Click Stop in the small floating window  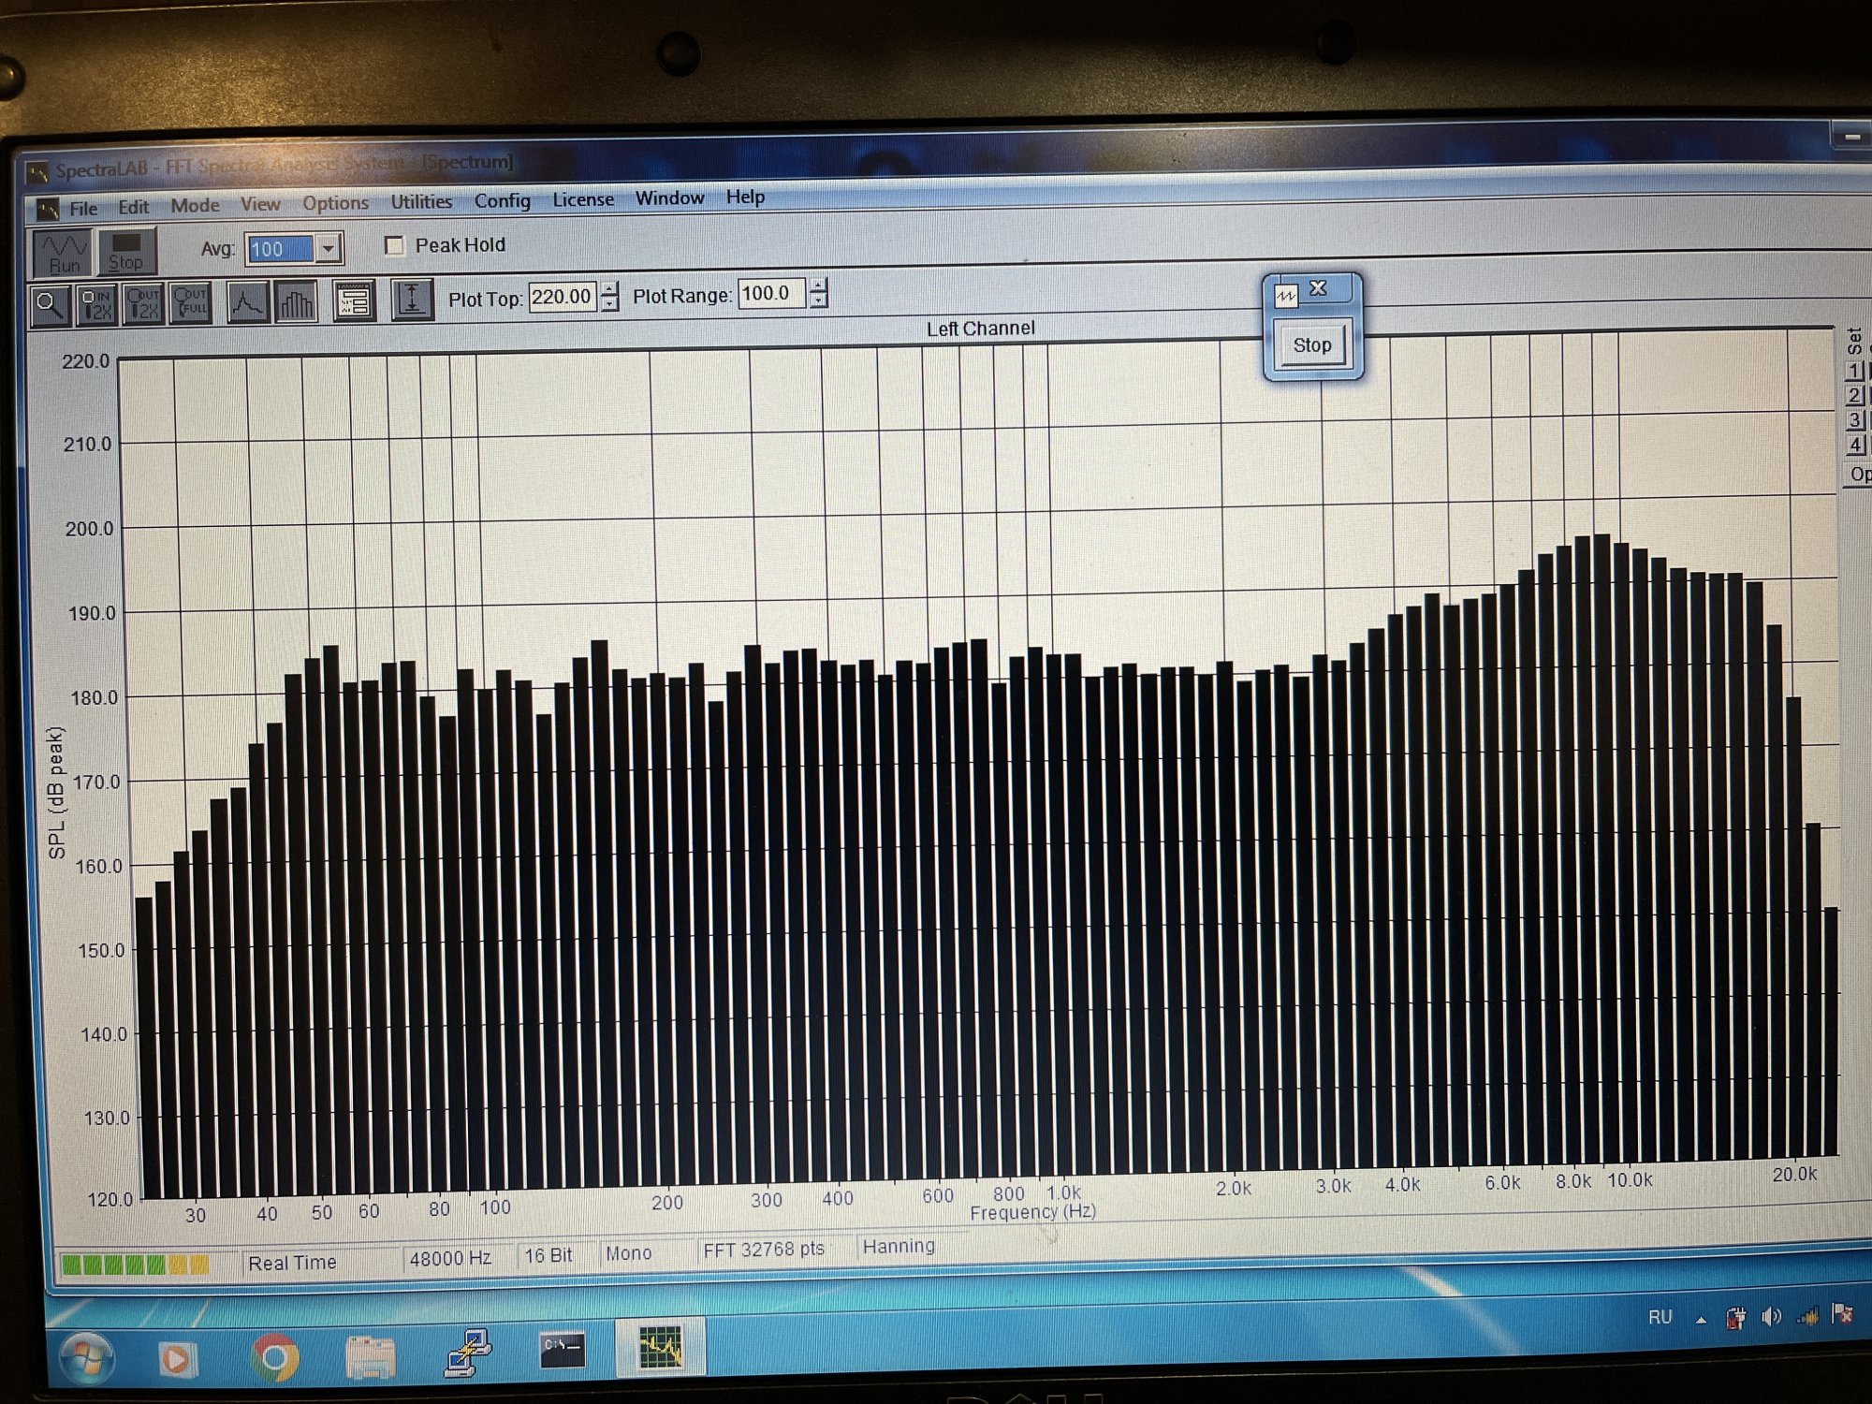[x=1311, y=345]
